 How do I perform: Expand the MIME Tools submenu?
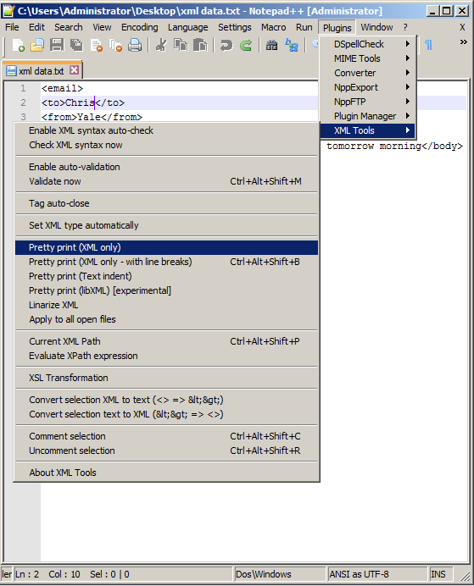[368, 58]
